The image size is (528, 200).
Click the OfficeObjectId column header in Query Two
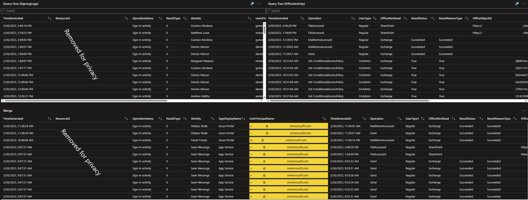(482, 18)
